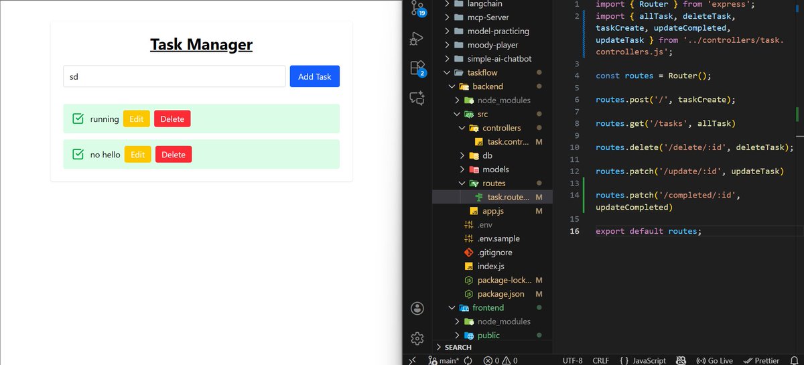Open the Manage gear menu
This screenshot has width=804, height=365.
tap(417, 338)
